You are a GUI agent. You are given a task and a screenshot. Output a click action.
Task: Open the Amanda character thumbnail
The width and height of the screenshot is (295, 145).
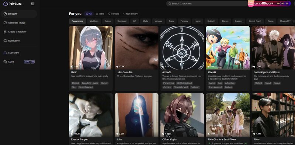point(182,48)
